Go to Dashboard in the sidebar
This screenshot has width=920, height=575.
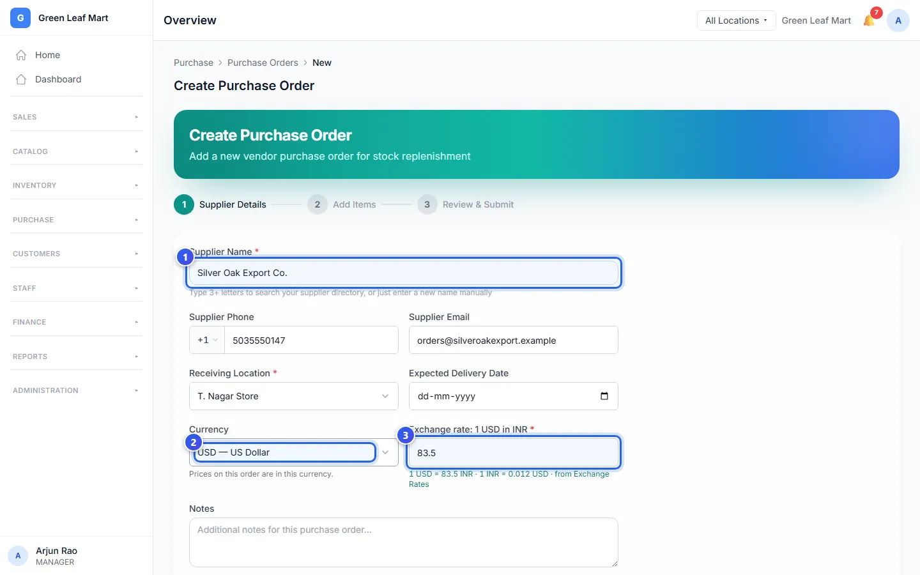[x=77, y=79]
